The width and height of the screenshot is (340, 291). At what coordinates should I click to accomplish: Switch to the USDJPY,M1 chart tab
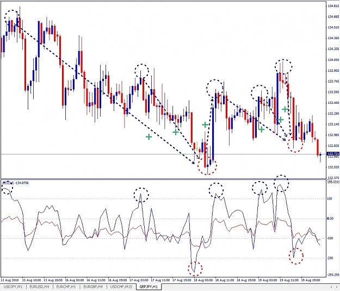point(13,287)
